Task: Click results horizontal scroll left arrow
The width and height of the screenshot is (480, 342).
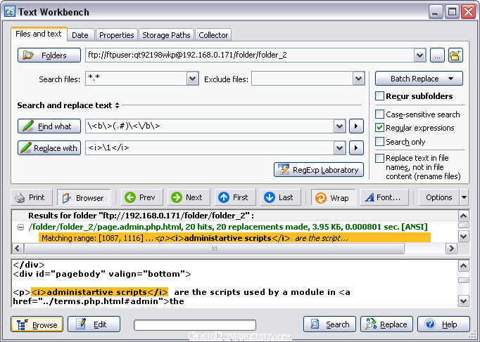Action: [x=18, y=249]
